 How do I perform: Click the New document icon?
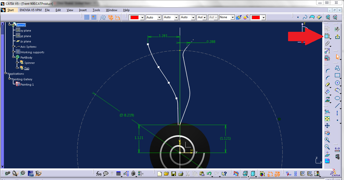pyautogui.click(x=159, y=174)
